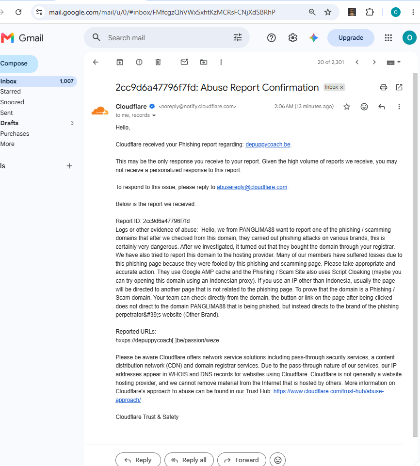This screenshot has height=466, width=420.
Task: Go back to inbox arrow
Action: pyautogui.click(x=96, y=62)
